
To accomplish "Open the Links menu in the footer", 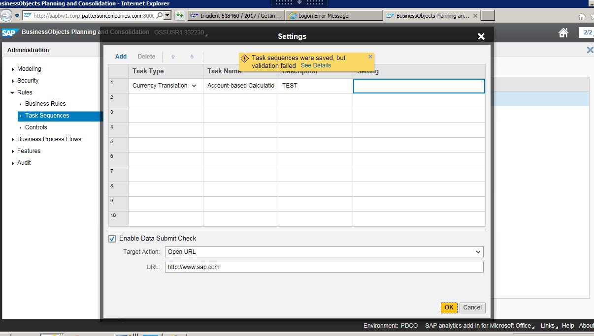I will (x=549, y=326).
